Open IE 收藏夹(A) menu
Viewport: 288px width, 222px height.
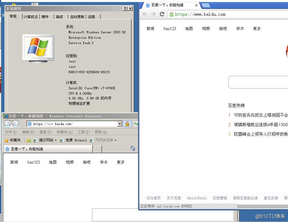(x=65, y=132)
